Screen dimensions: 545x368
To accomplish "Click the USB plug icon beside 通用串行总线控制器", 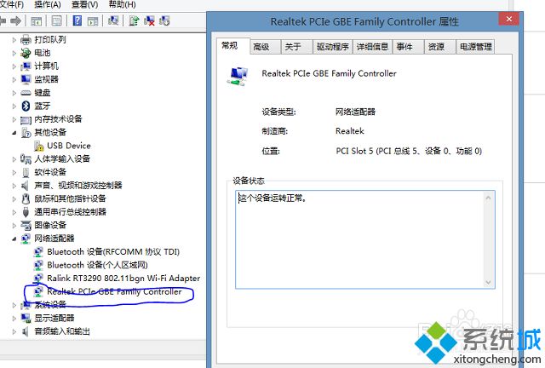I will point(26,212).
